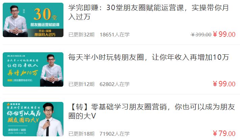Open thumbnail with 朋友圈的大V text

(x=33, y=119)
